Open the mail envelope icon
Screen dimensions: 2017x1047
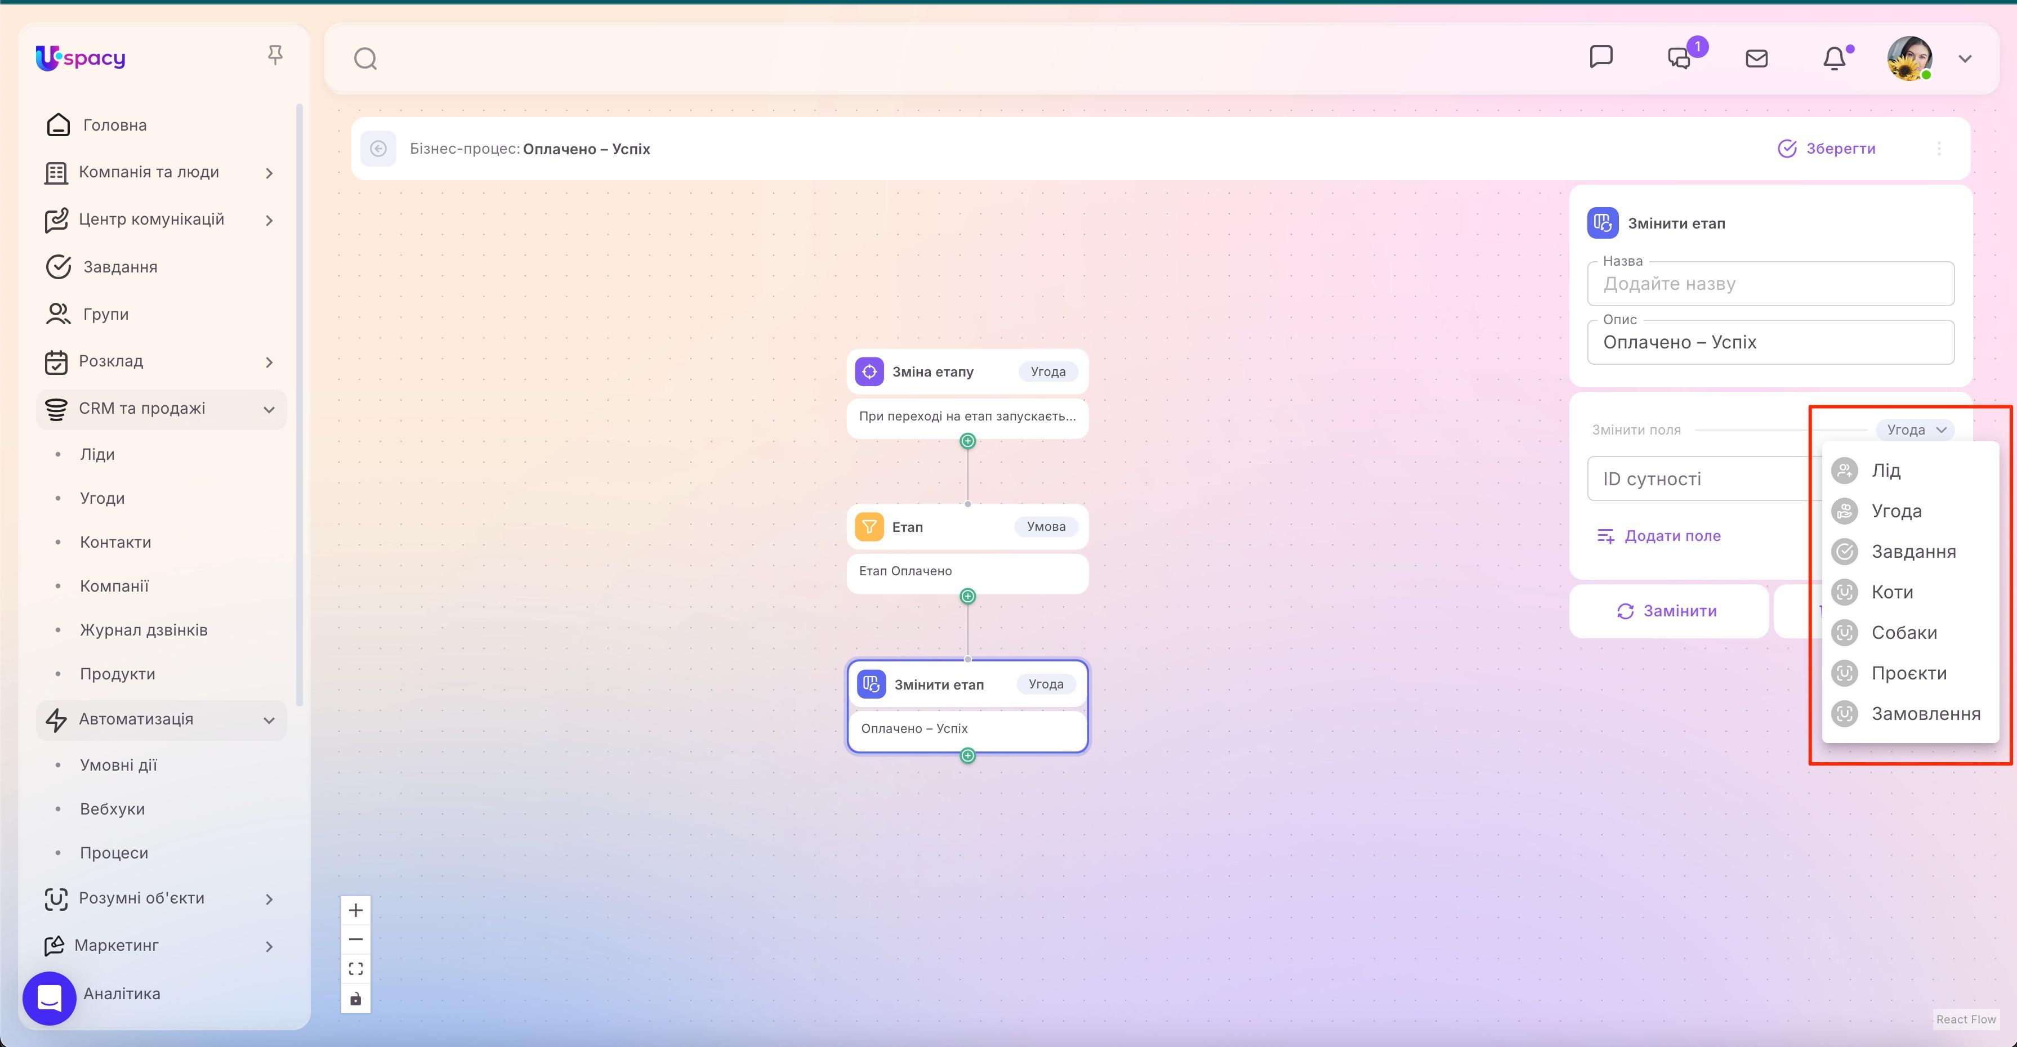point(1756,58)
